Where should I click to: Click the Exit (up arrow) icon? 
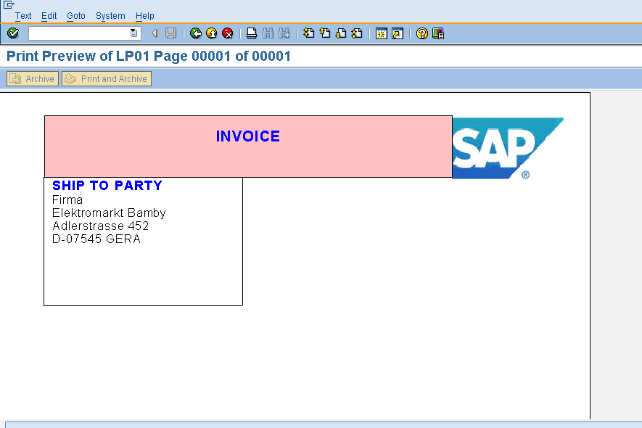click(x=210, y=33)
